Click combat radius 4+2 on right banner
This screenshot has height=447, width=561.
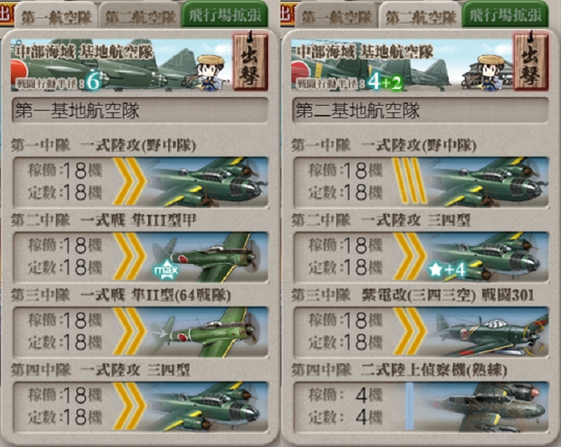point(385,82)
